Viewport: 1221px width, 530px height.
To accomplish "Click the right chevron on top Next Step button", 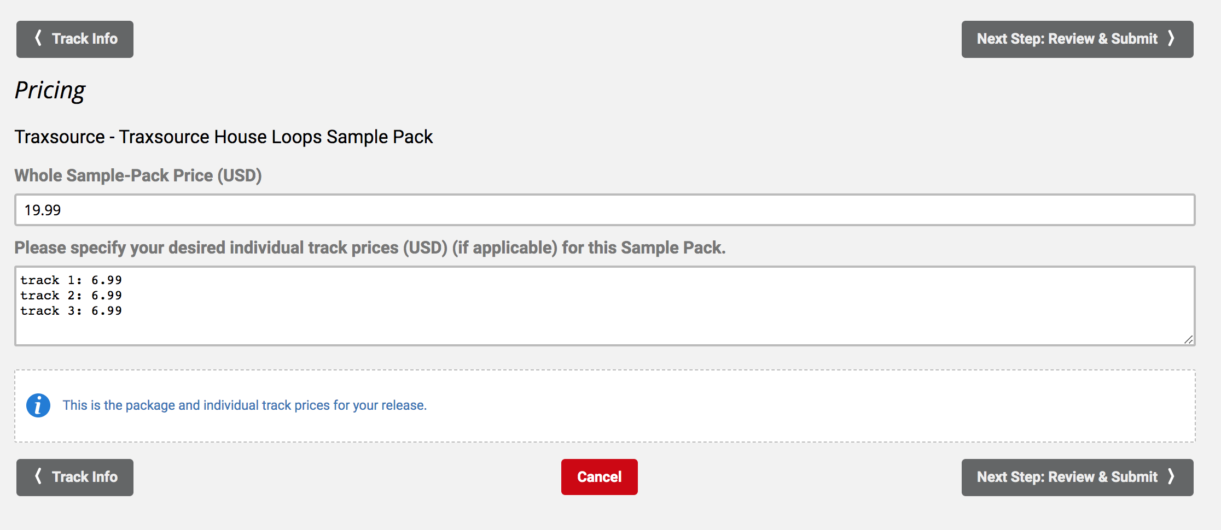I will pyautogui.click(x=1171, y=38).
